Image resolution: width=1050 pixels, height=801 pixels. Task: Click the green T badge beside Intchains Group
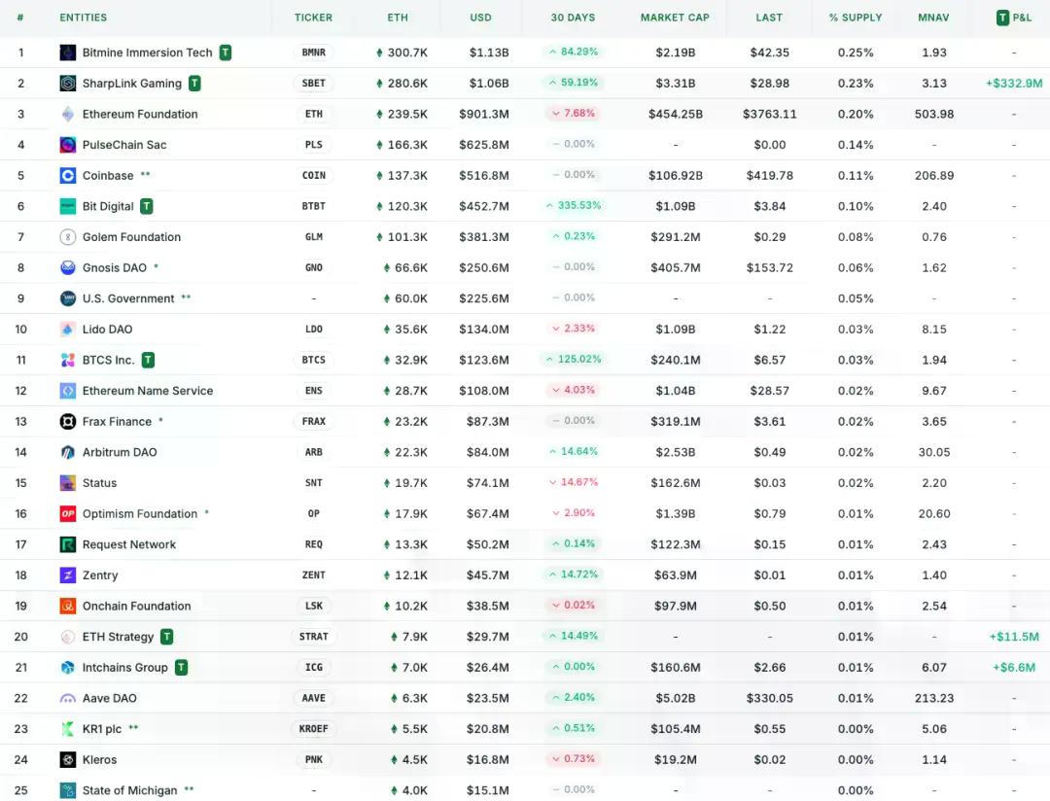[181, 668]
